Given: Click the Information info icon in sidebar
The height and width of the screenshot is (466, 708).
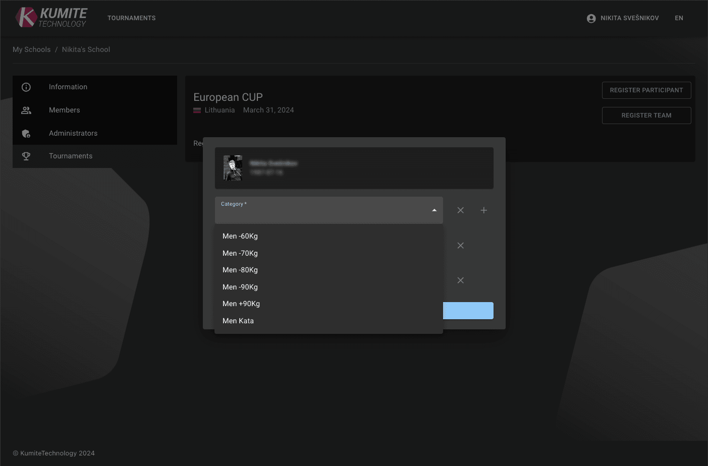Looking at the screenshot, I should click(x=26, y=87).
